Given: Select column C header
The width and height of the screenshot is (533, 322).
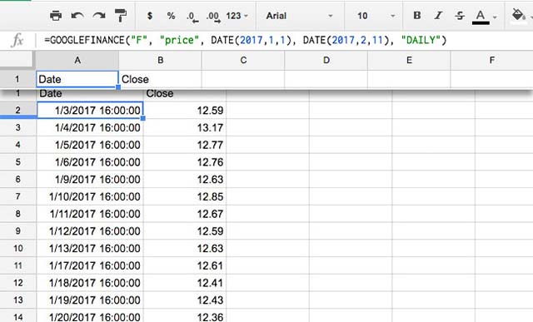Looking at the screenshot, I should click(x=243, y=60).
